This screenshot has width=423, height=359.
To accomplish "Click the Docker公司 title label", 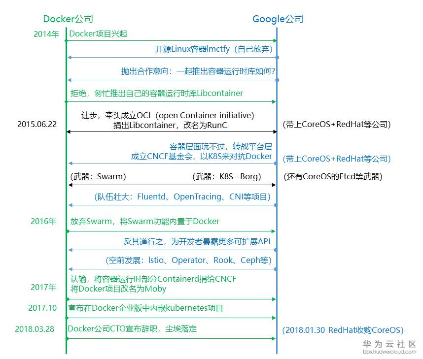I will [x=68, y=19].
